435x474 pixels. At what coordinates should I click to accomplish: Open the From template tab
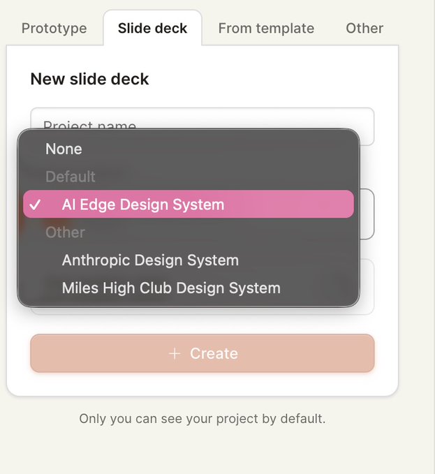[266, 29]
